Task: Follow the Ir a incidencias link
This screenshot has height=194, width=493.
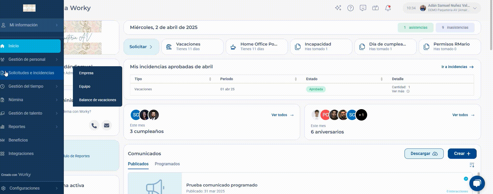Action: (x=458, y=67)
